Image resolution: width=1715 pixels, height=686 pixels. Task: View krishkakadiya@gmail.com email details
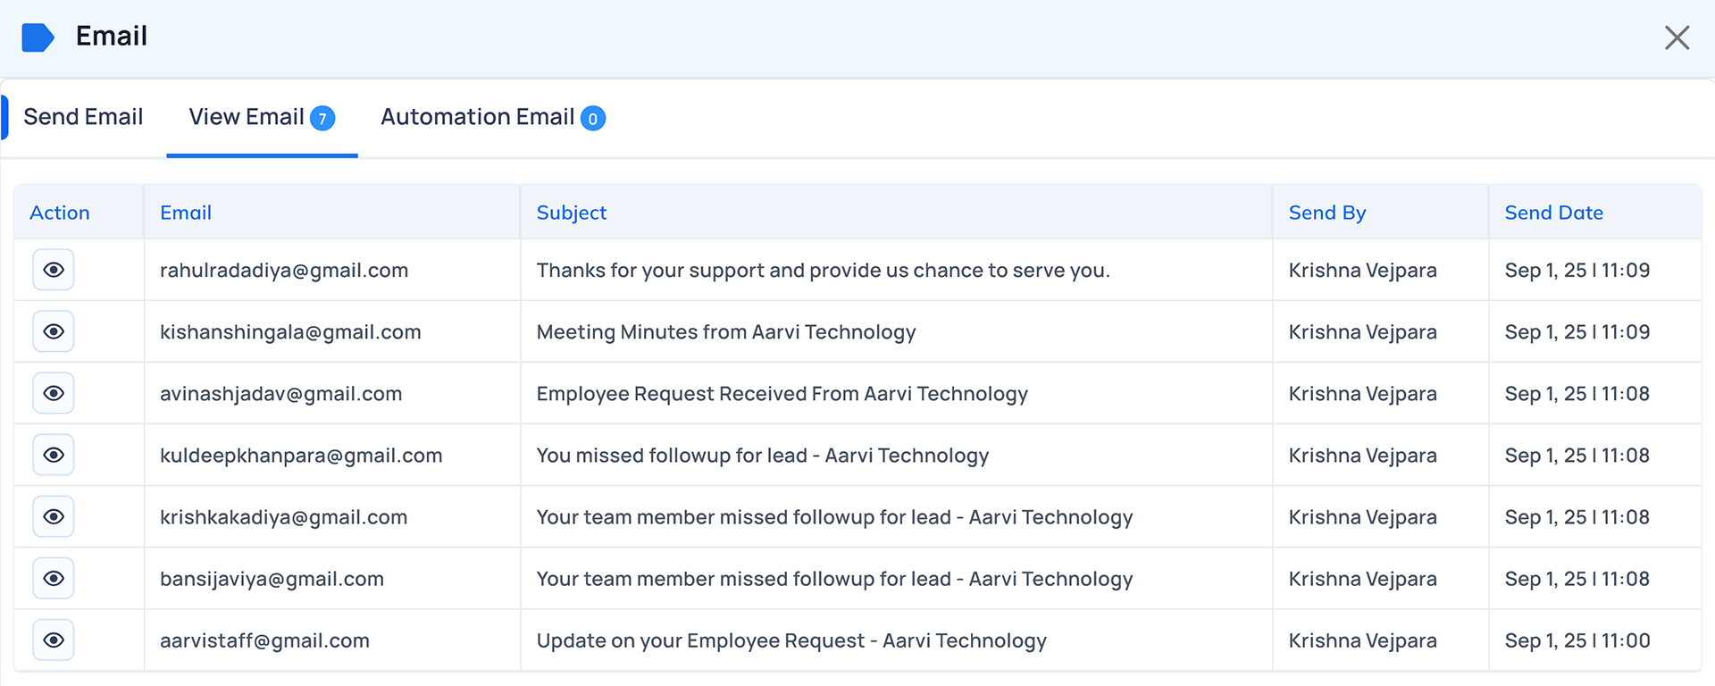coord(54,516)
